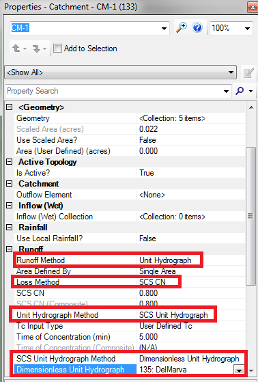Collapse the Geometry section
Image resolution: width=258 pixels, height=382 pixels.
10,107
